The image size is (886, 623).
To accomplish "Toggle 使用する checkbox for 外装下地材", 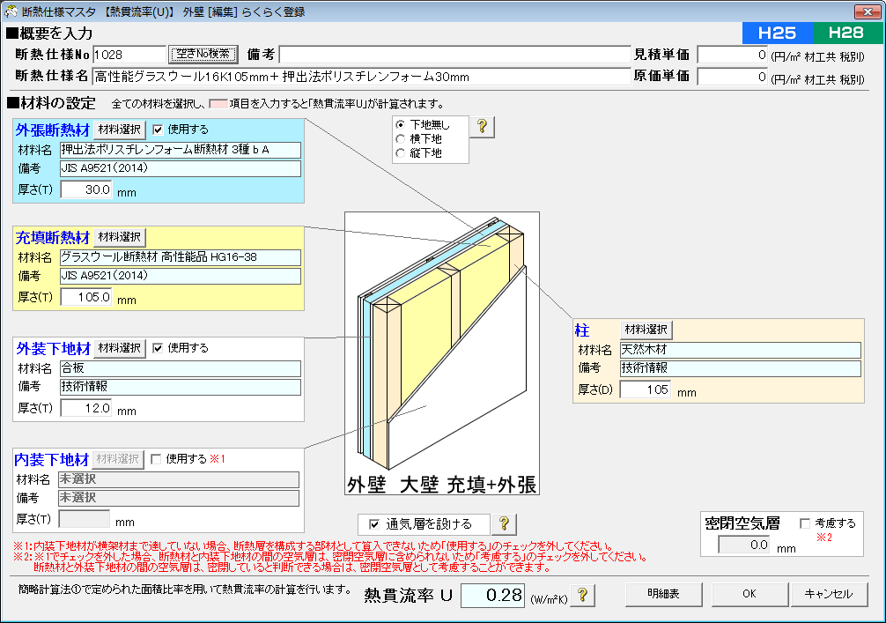I will coord(158,348).
